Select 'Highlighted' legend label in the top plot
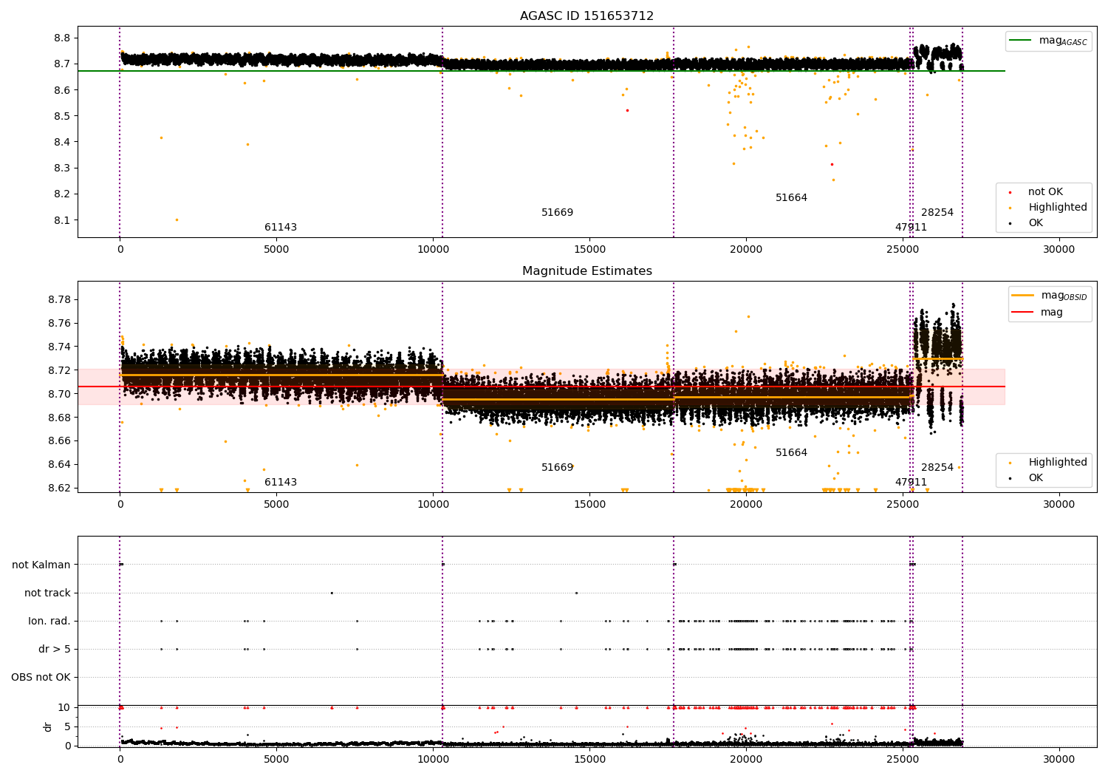 (x=1058, y=208)
